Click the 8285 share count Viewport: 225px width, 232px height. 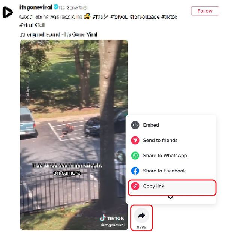click(x=141, y=227)
